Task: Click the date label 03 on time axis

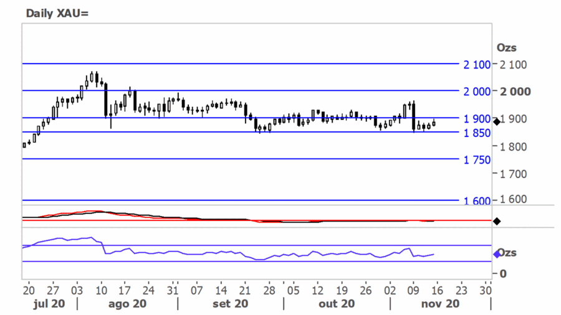Action: click(x=77, y=290)
